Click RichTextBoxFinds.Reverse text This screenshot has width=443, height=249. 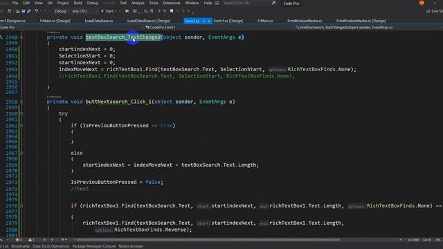point(150,230)
